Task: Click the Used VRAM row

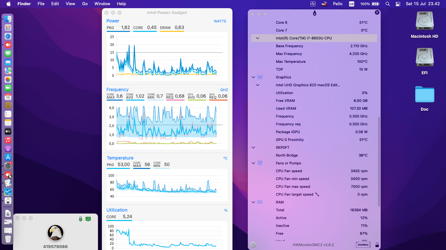Action: [x=314, y=108]
